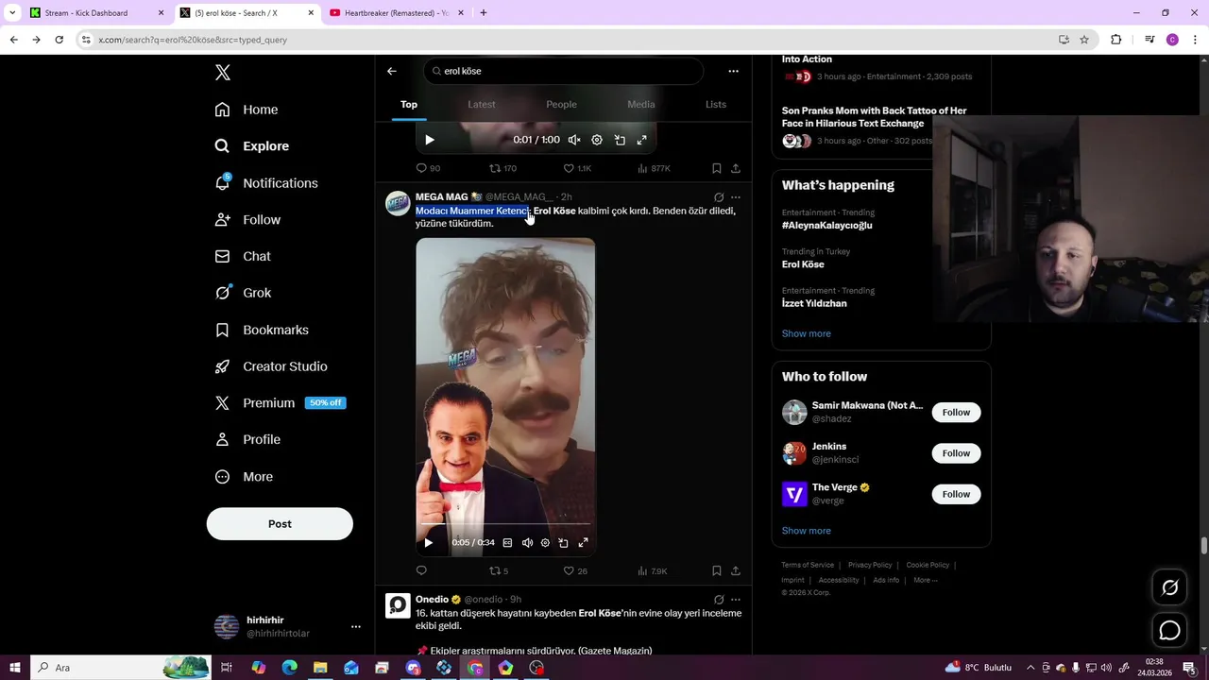Follow Samir Makwana

tap(956, 412)
